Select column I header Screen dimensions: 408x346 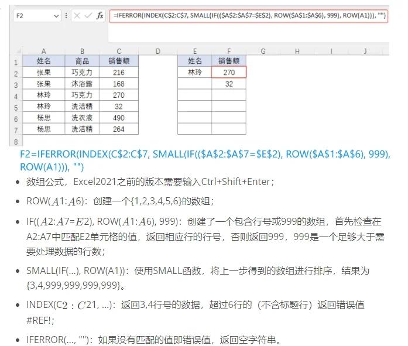point(331,52)
